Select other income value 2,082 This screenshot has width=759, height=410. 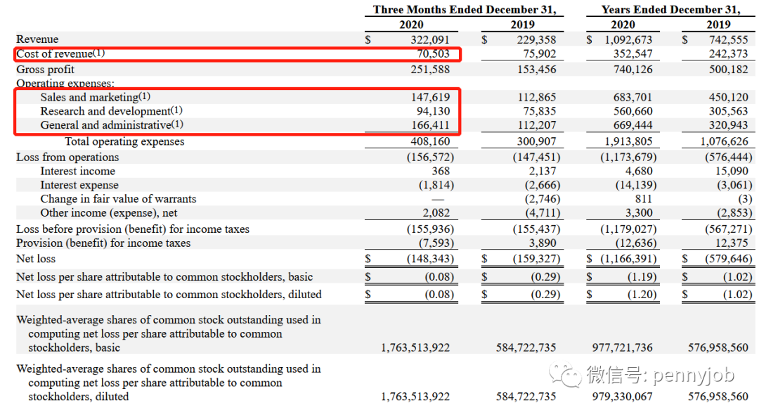[436, 213]
